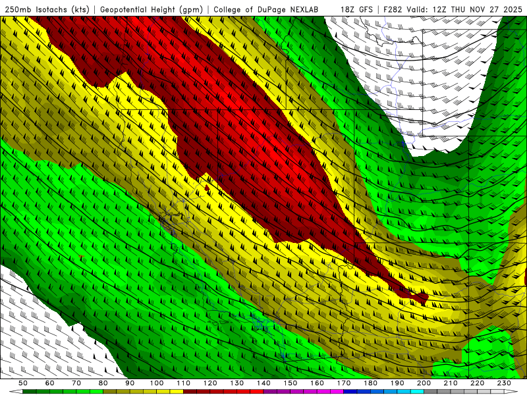The image size is (527, 395).
Task: Click the 120 knot label on the color scale
Action: click(210, 383)
